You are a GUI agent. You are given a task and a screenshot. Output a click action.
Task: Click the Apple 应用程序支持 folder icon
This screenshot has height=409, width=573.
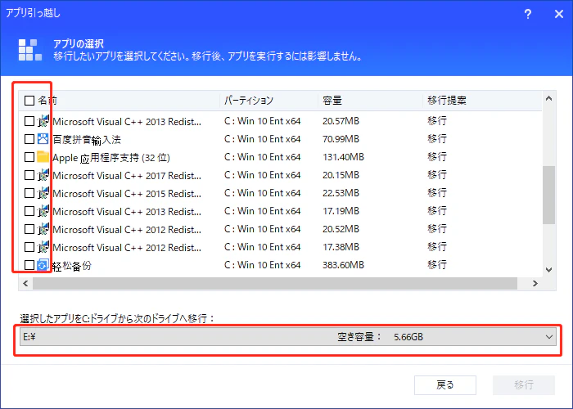(43, 157)
